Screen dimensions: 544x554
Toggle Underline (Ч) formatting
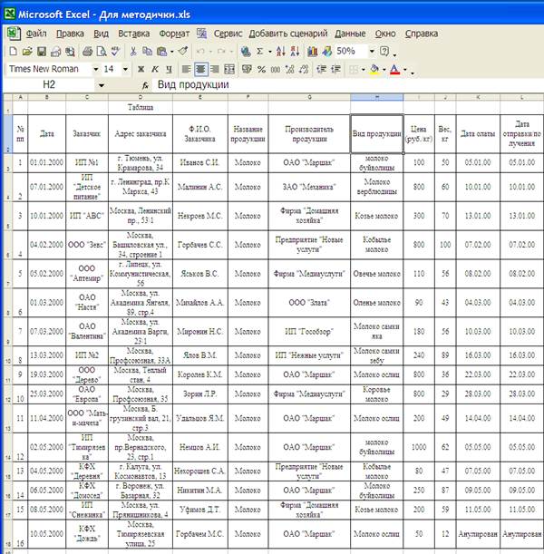click(x=169, y=69)
